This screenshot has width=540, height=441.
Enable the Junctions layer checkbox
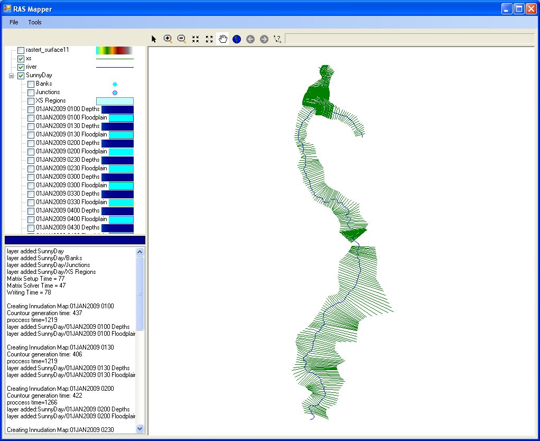coord(31,93)
